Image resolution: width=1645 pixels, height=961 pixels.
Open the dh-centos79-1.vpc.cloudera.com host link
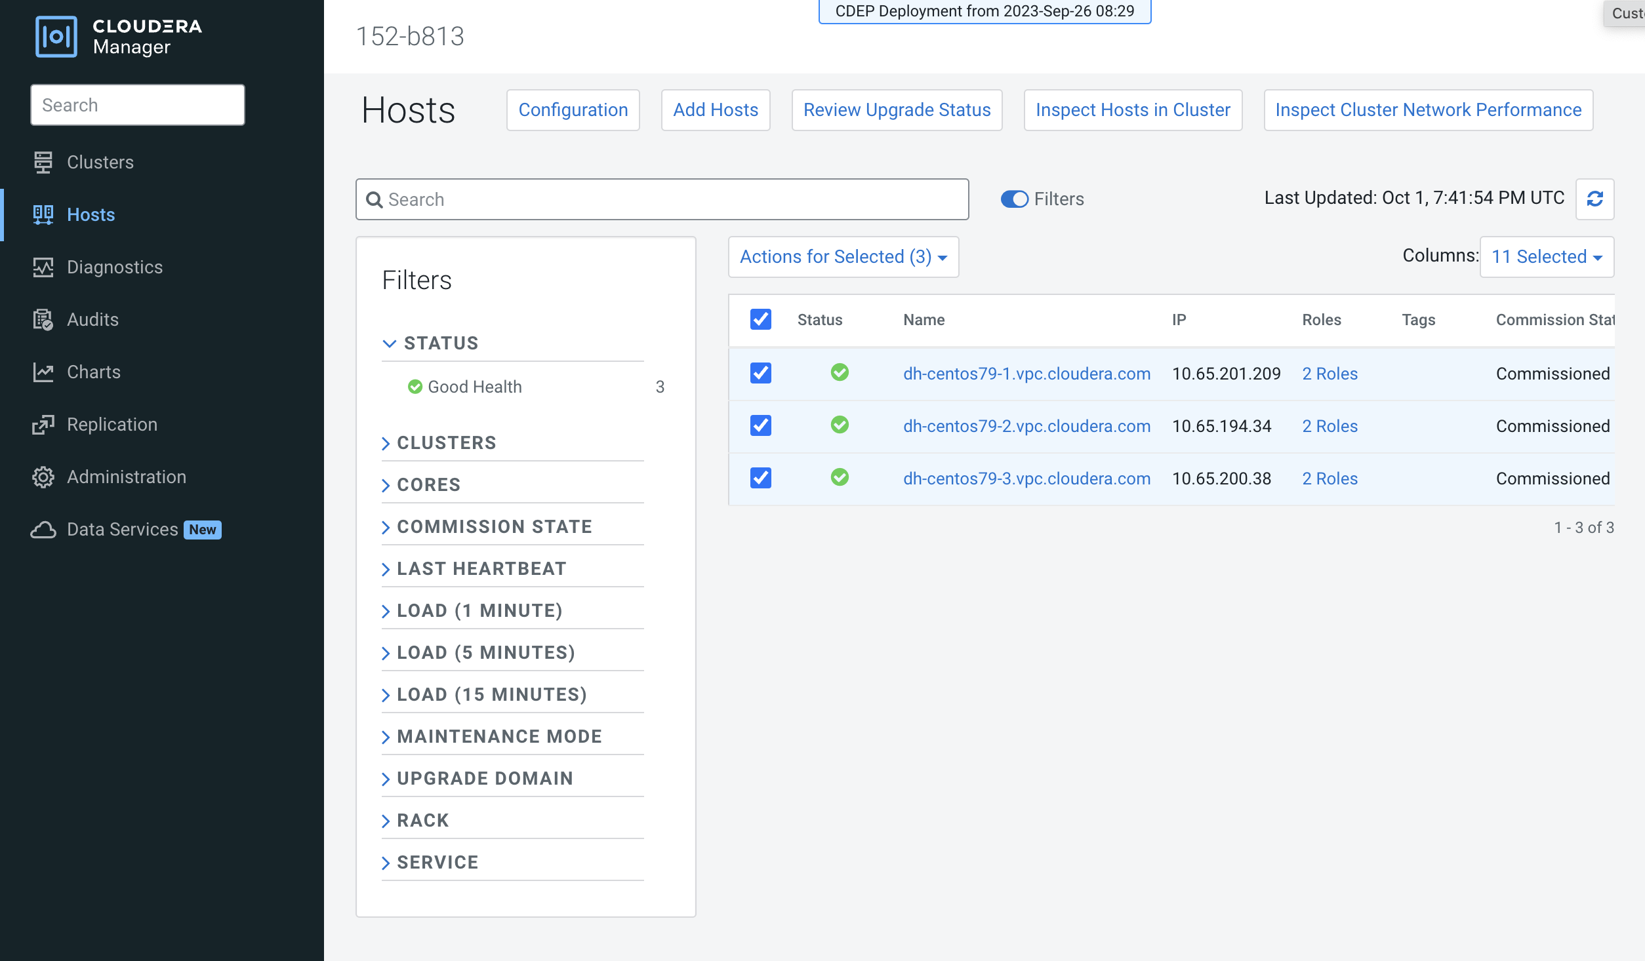pyautogui.click(x=1026, y=373)
